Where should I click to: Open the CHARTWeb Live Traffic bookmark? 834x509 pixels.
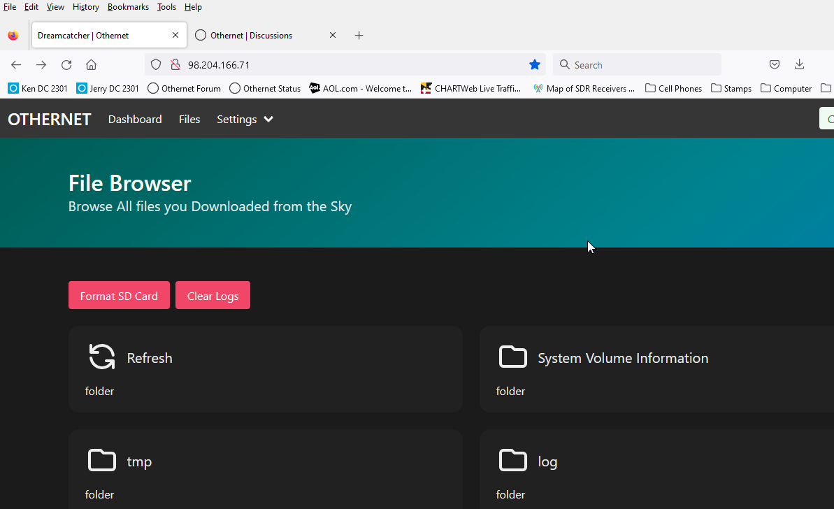click(x=470, y=88)
